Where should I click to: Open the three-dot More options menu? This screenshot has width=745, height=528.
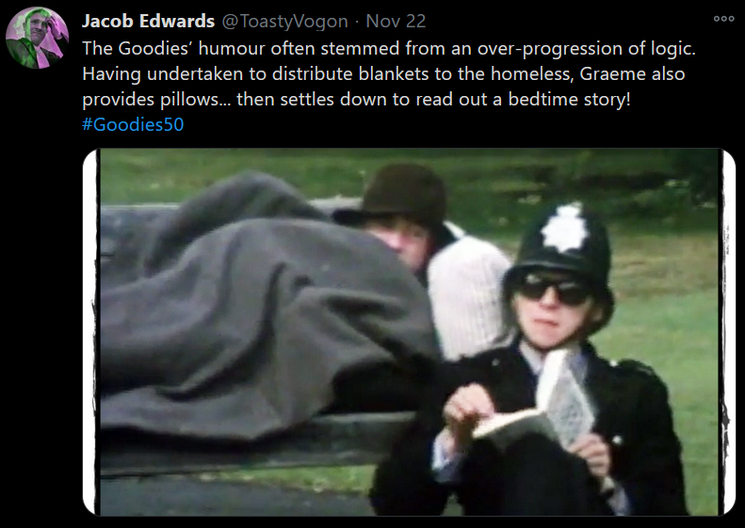pos(723,19)
